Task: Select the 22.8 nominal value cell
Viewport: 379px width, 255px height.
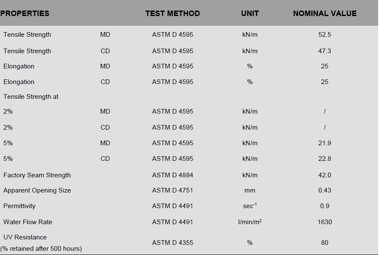Action: click(325, 159)
